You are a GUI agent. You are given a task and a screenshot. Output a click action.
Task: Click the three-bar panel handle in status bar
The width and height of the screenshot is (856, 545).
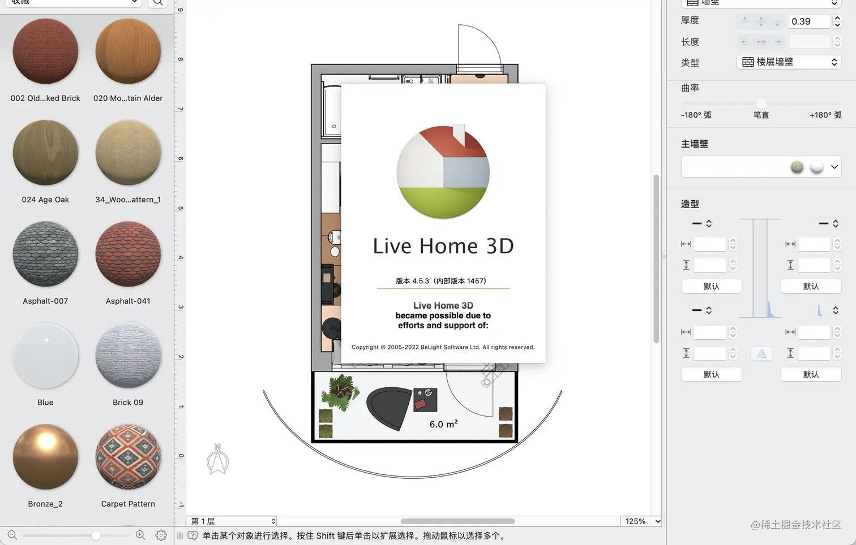[180, 535]
